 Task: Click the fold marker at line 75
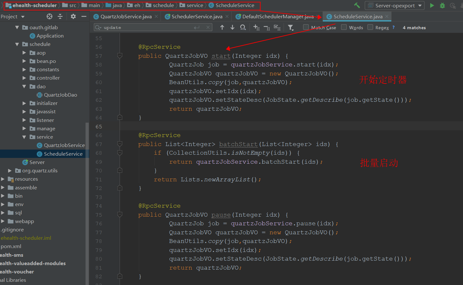pyautogui.click(x=120, y=215)
